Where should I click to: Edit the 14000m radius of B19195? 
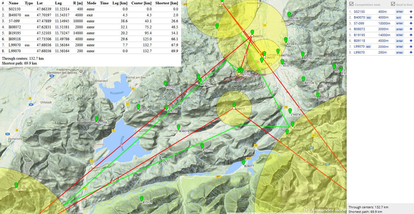pos(384,35)
